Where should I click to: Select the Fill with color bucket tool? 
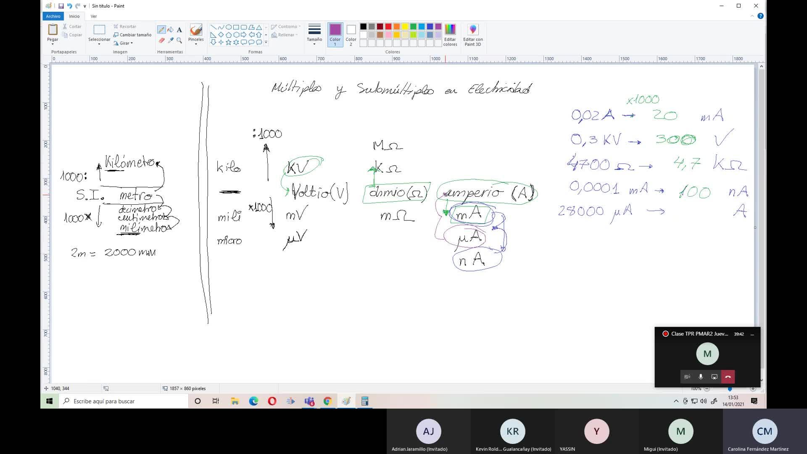coord(170,30)
